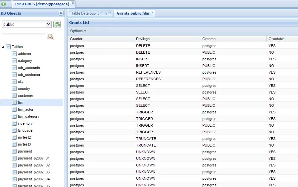Close the POSTGRES connection tab
This screenshot has height=187, width=298.
73,3
